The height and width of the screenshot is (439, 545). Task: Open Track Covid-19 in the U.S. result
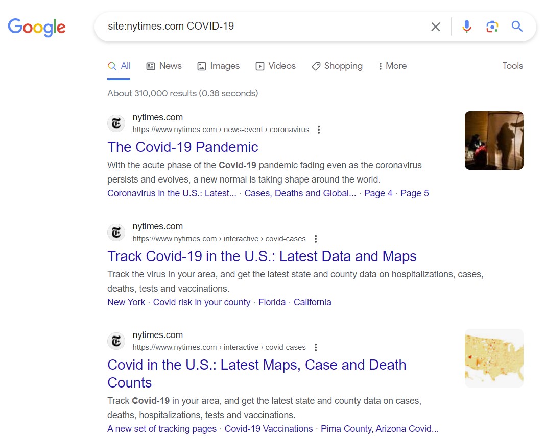262,256
